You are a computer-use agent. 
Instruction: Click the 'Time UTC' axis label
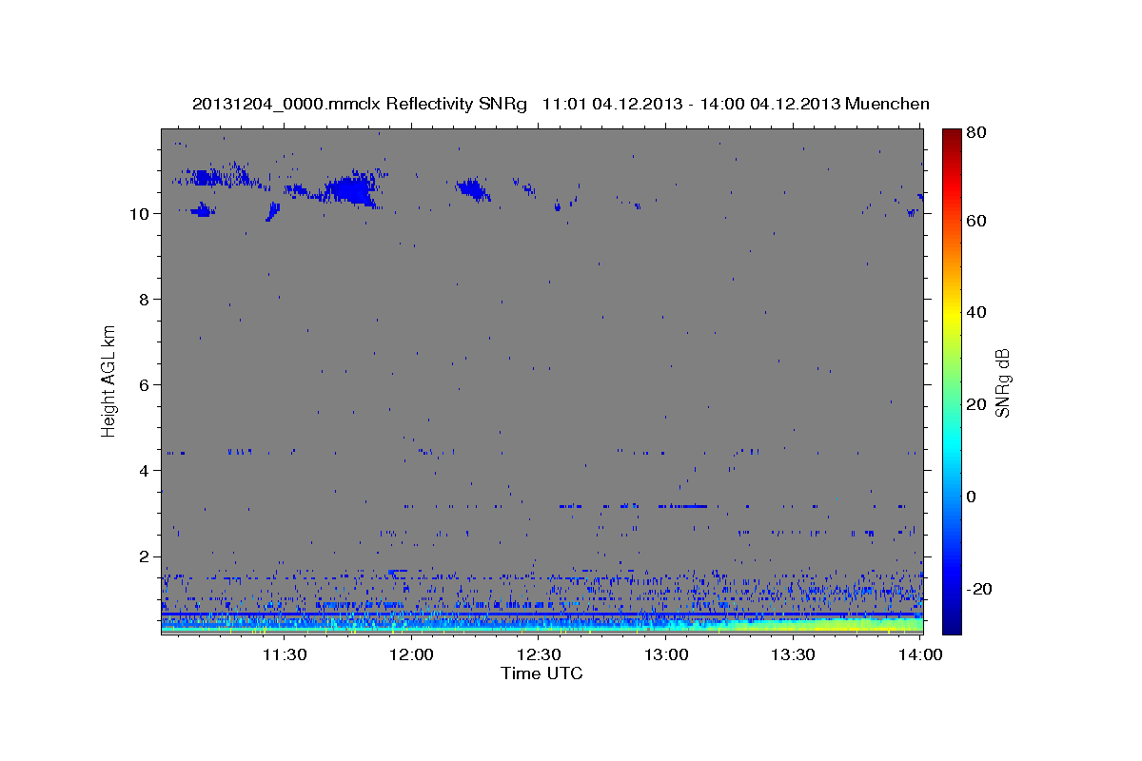tap(541, 673)
